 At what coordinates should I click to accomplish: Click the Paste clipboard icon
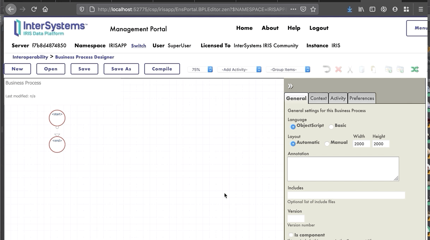coord(374,69)
